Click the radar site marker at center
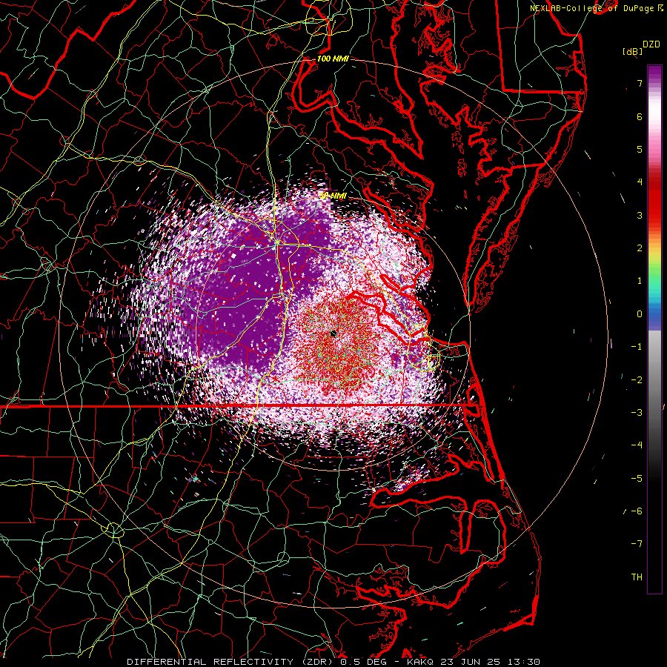 [333, 333]
